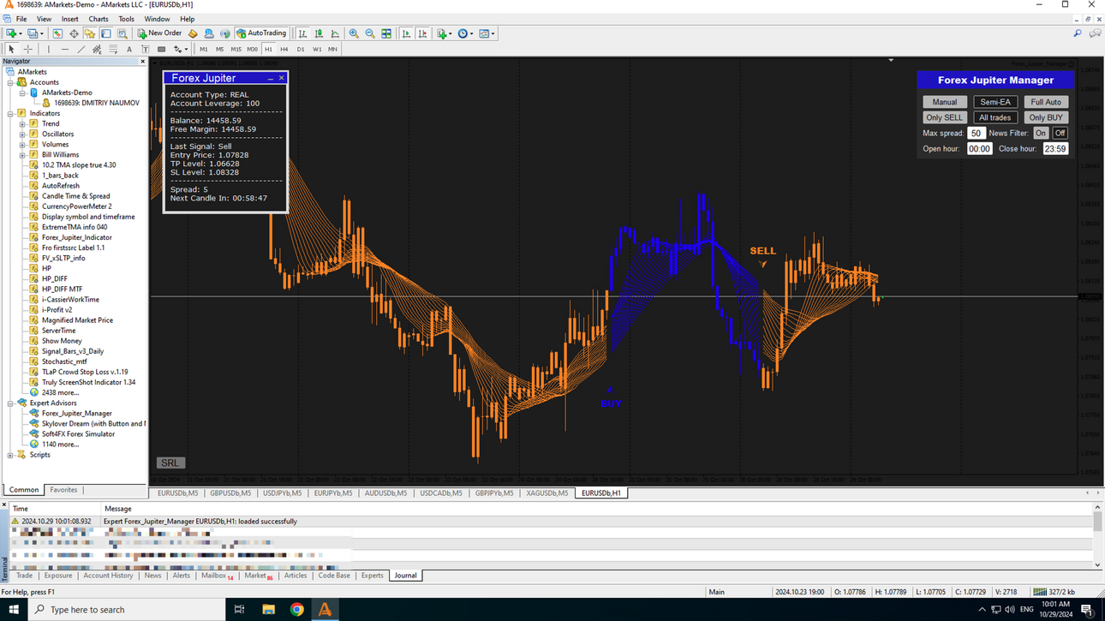Choose the Only SELL trades option

click(945, 117)
